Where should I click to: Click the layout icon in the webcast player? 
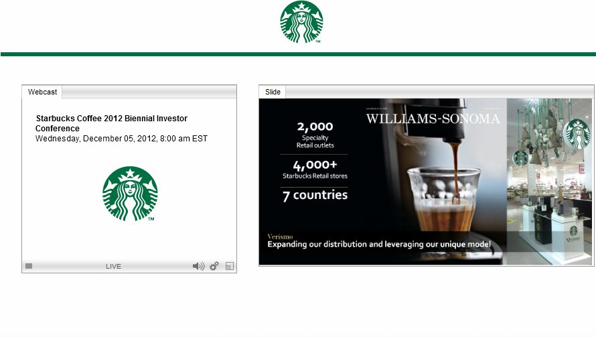pyautogui.click(x=229, y=266)
